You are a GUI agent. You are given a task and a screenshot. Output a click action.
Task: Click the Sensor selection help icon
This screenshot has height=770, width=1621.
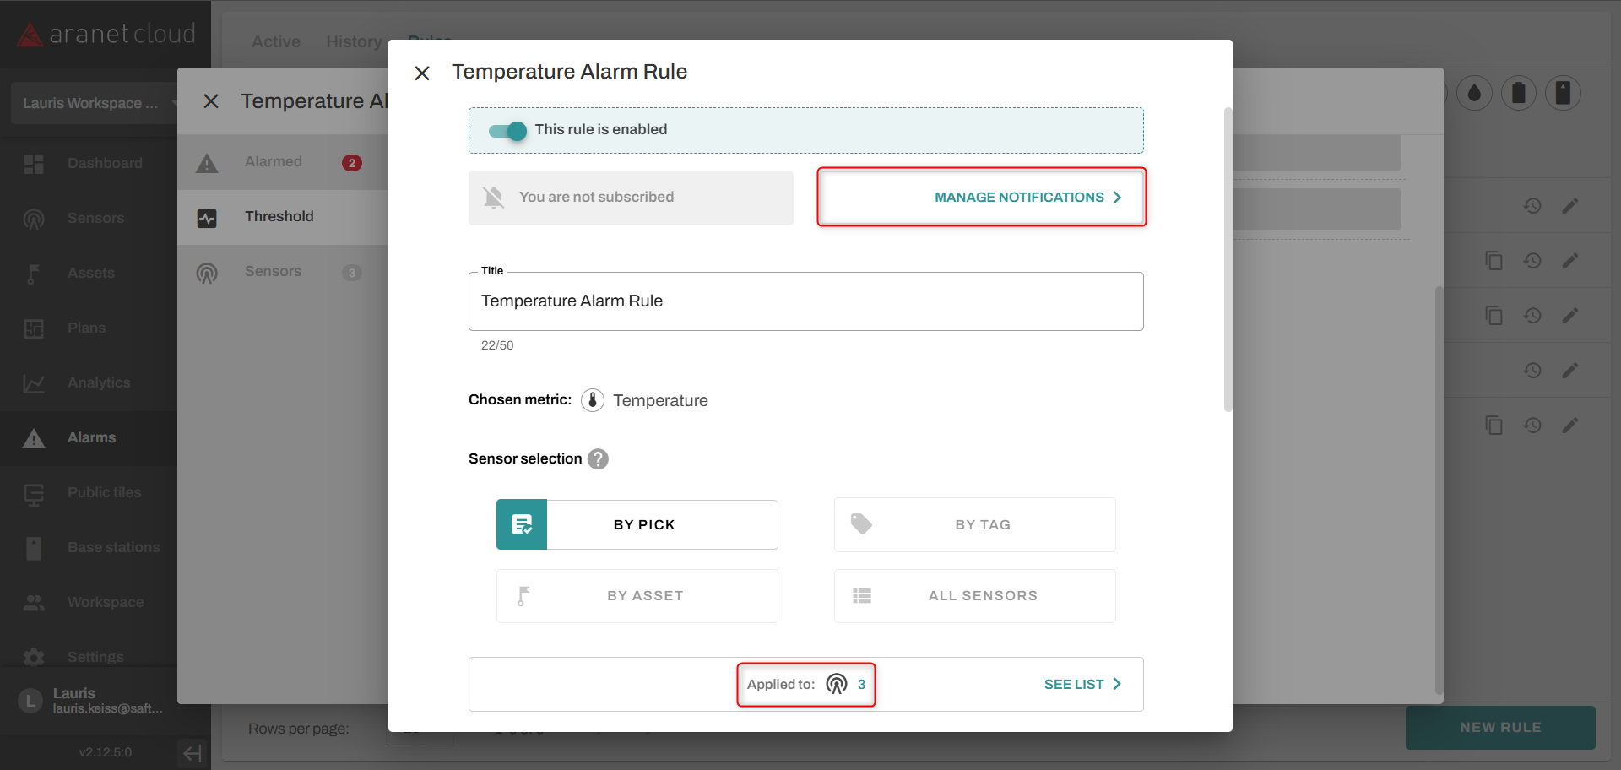[x=599, y=459]
